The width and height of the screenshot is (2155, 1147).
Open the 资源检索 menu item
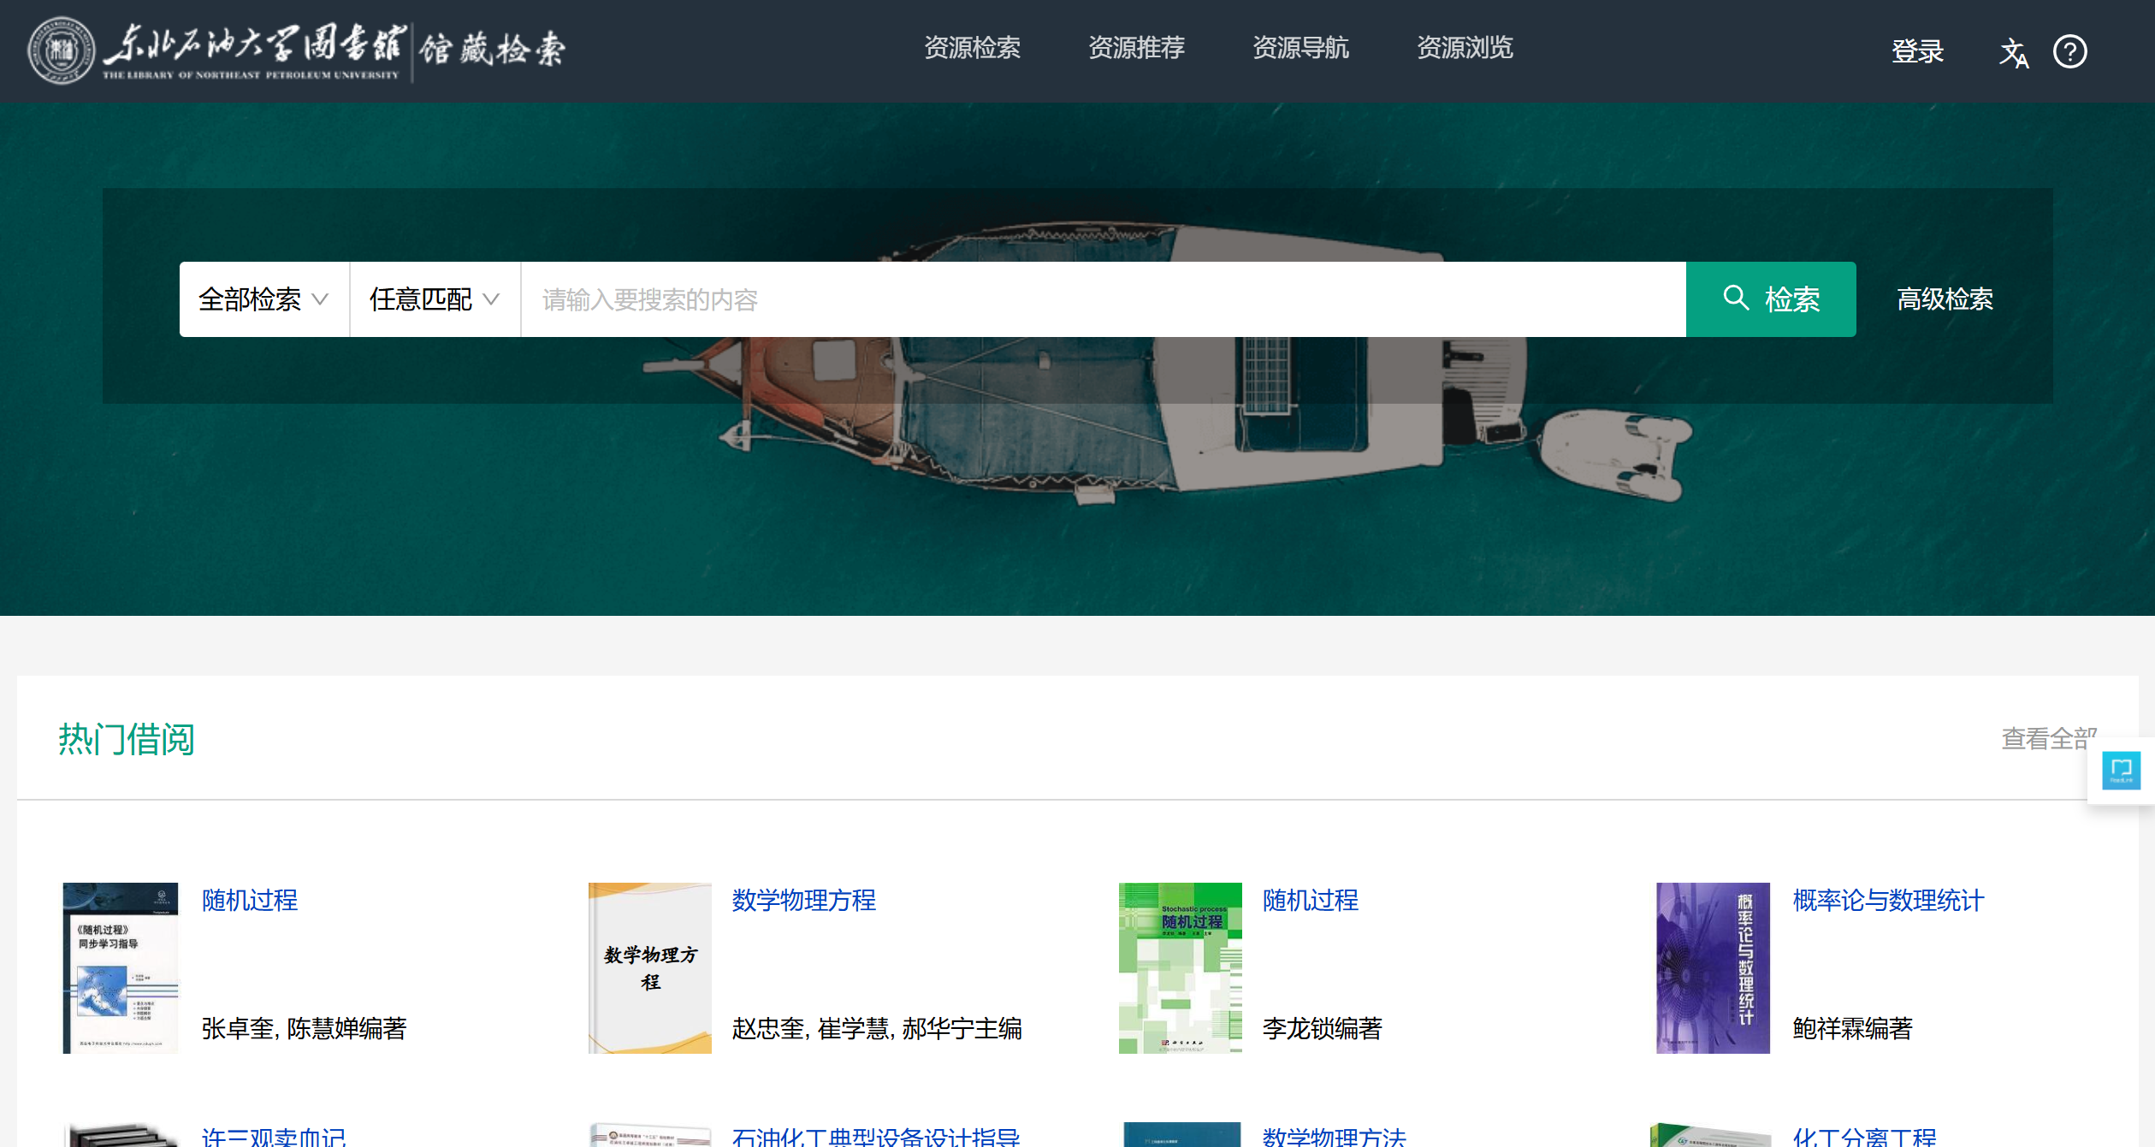point(972,48)
